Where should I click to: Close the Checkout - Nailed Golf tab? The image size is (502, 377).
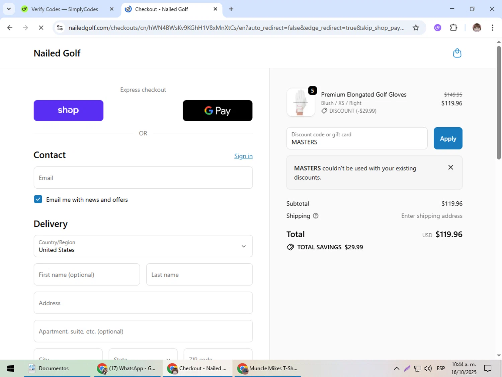(x=215, y=9)
